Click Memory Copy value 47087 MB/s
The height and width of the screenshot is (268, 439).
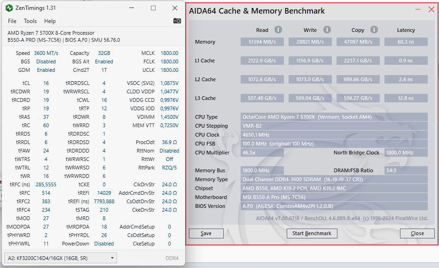tap(358, 42)
